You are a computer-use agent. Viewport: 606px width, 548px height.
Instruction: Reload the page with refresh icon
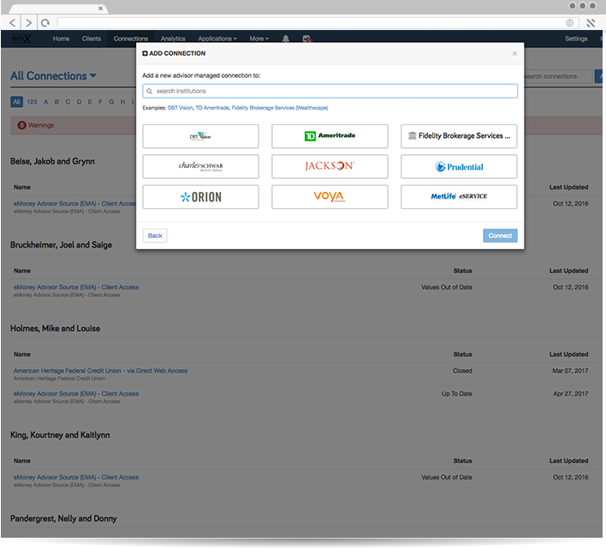tap(45, 23)
